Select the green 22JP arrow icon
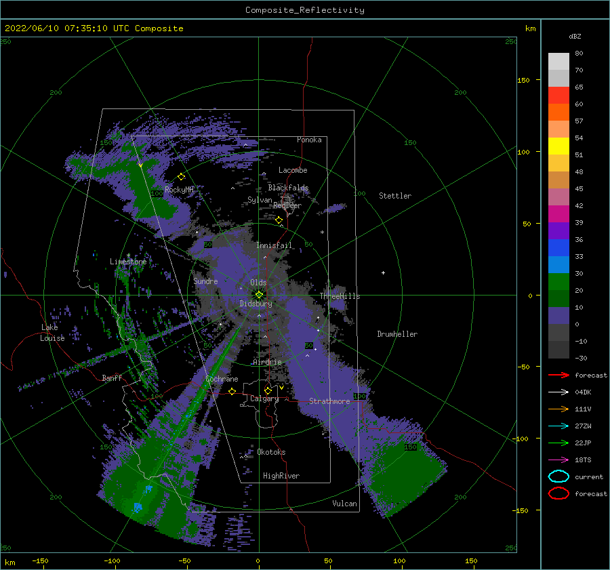The height and width of the screenshot is (570, 610). point(558,443)
